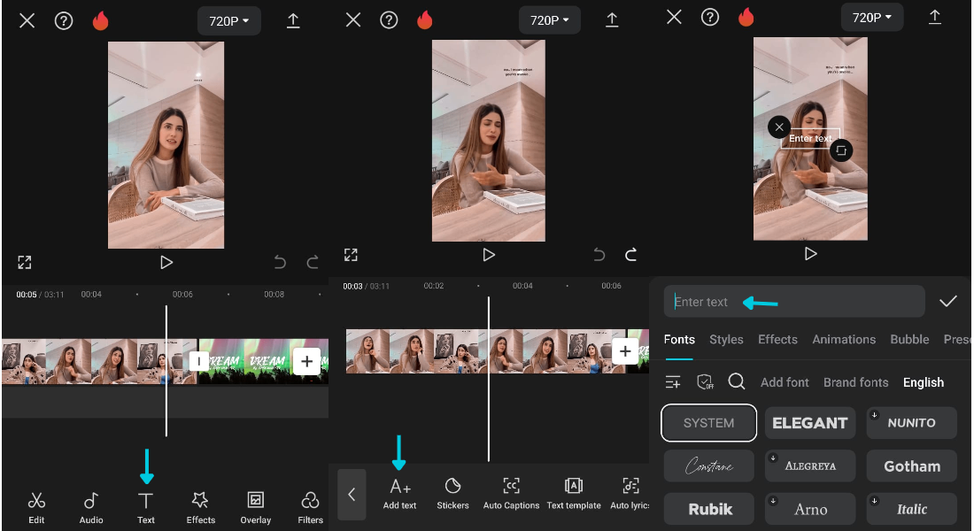This screenshot has width=974, height=531.
Task: Open the font sort list icon
Action: (673, 381)
